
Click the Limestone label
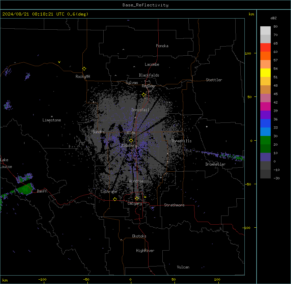point(52,120)
